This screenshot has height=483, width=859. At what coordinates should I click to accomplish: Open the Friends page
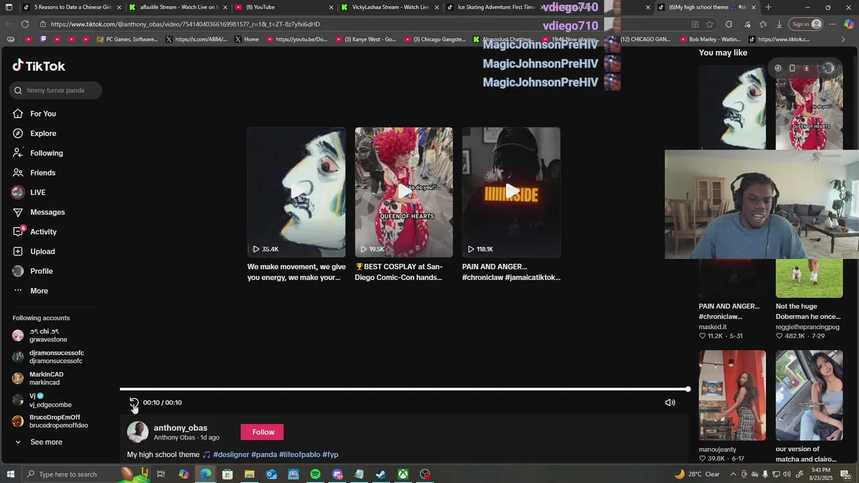point(42,173)
